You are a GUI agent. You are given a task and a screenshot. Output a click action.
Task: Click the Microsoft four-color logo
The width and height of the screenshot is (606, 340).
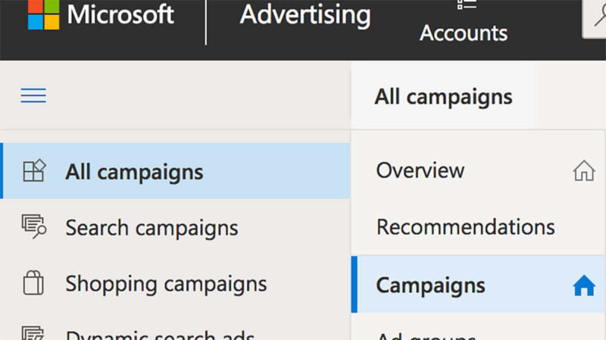(44, 14)
